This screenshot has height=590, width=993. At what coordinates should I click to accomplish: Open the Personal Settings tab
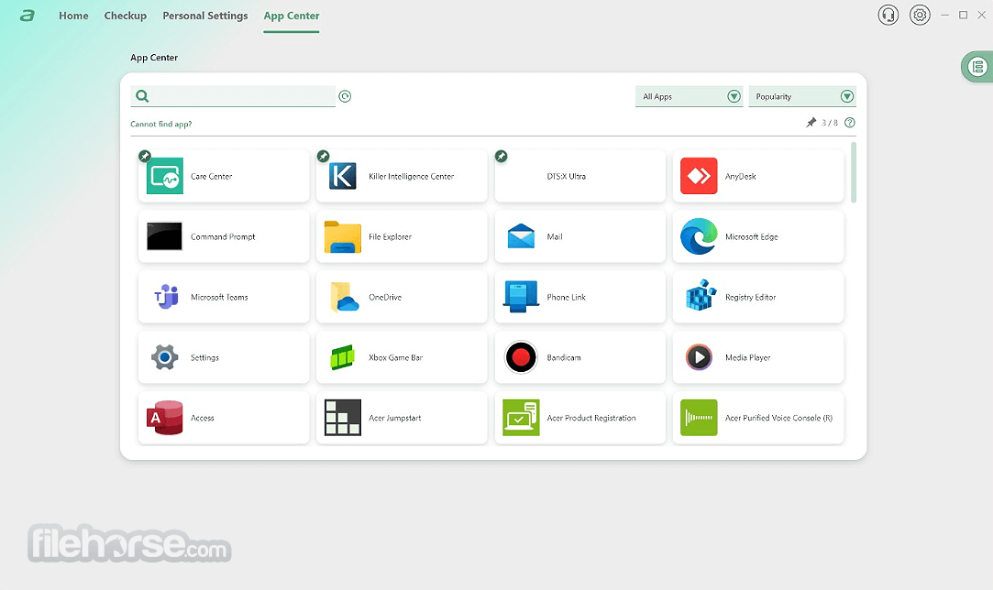click(x=205, y=16)
